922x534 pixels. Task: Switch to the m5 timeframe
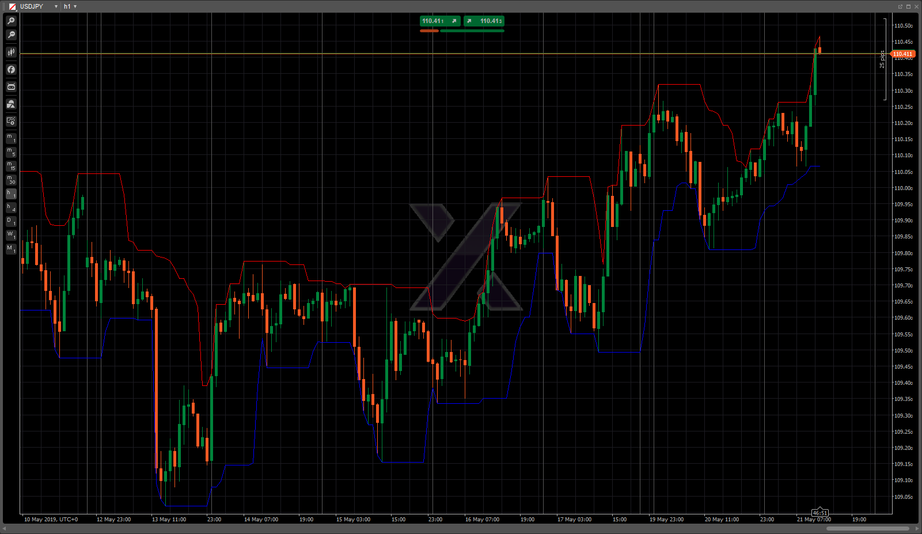point(11,152)
